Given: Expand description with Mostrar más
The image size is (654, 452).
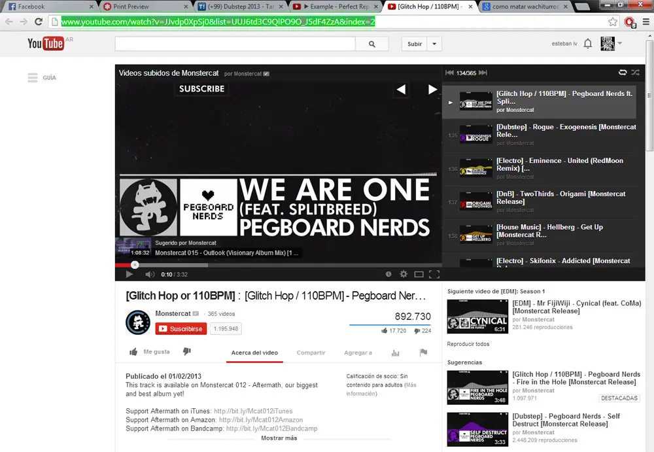Looking at the screenshot, I should (x=279, y=438).
